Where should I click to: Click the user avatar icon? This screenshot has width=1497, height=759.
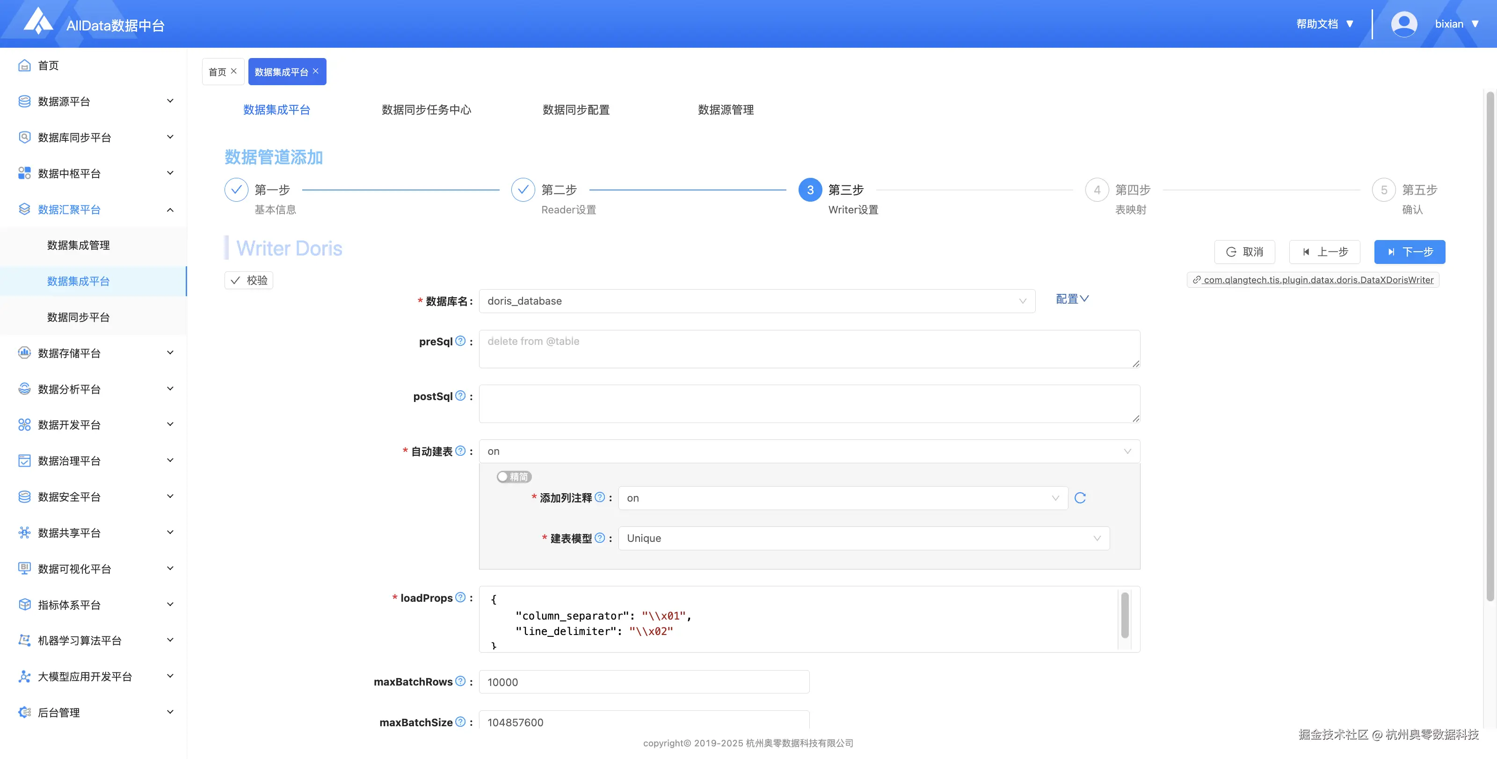pos(1403,24)
